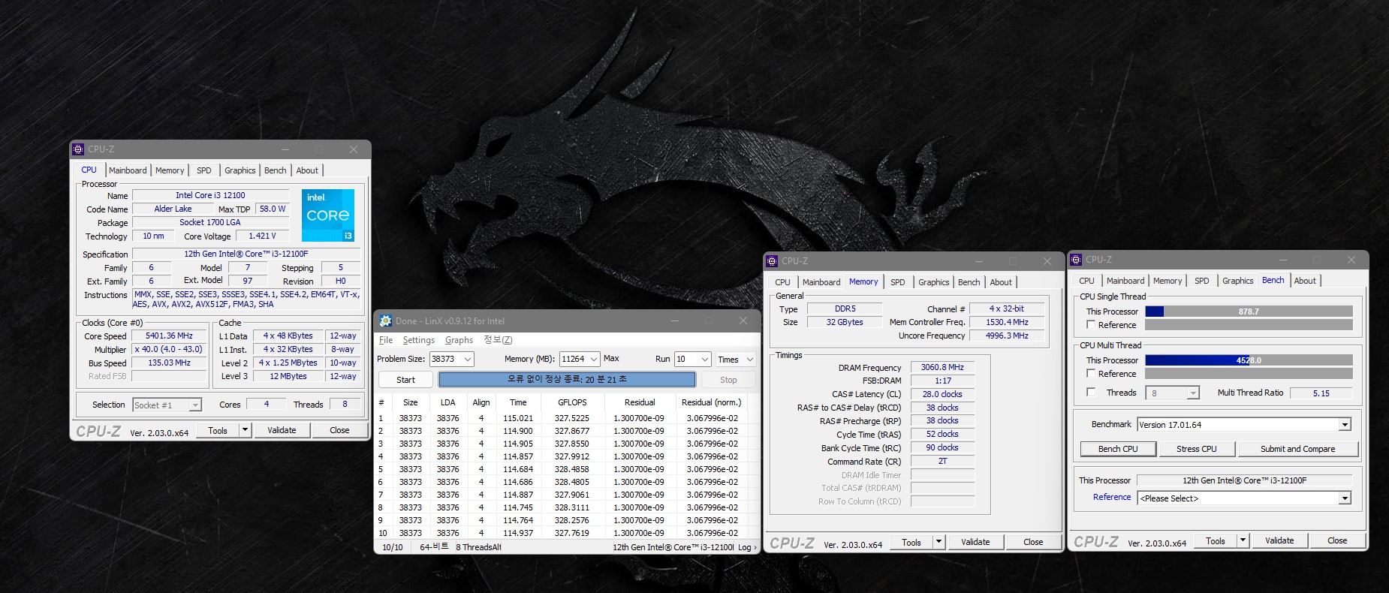
Task: Click the LinX app icon in its title bar
Action: coord(386,321)
